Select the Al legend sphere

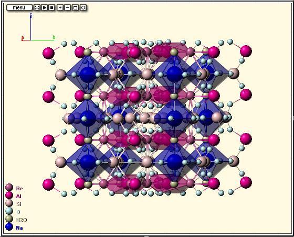[x=9, y=195]
